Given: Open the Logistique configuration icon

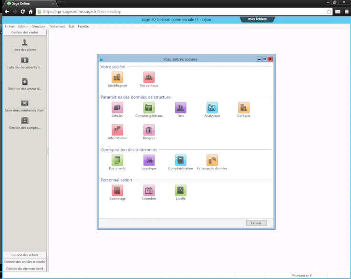Looking at the screenshot, I should (x=149, y=160).
